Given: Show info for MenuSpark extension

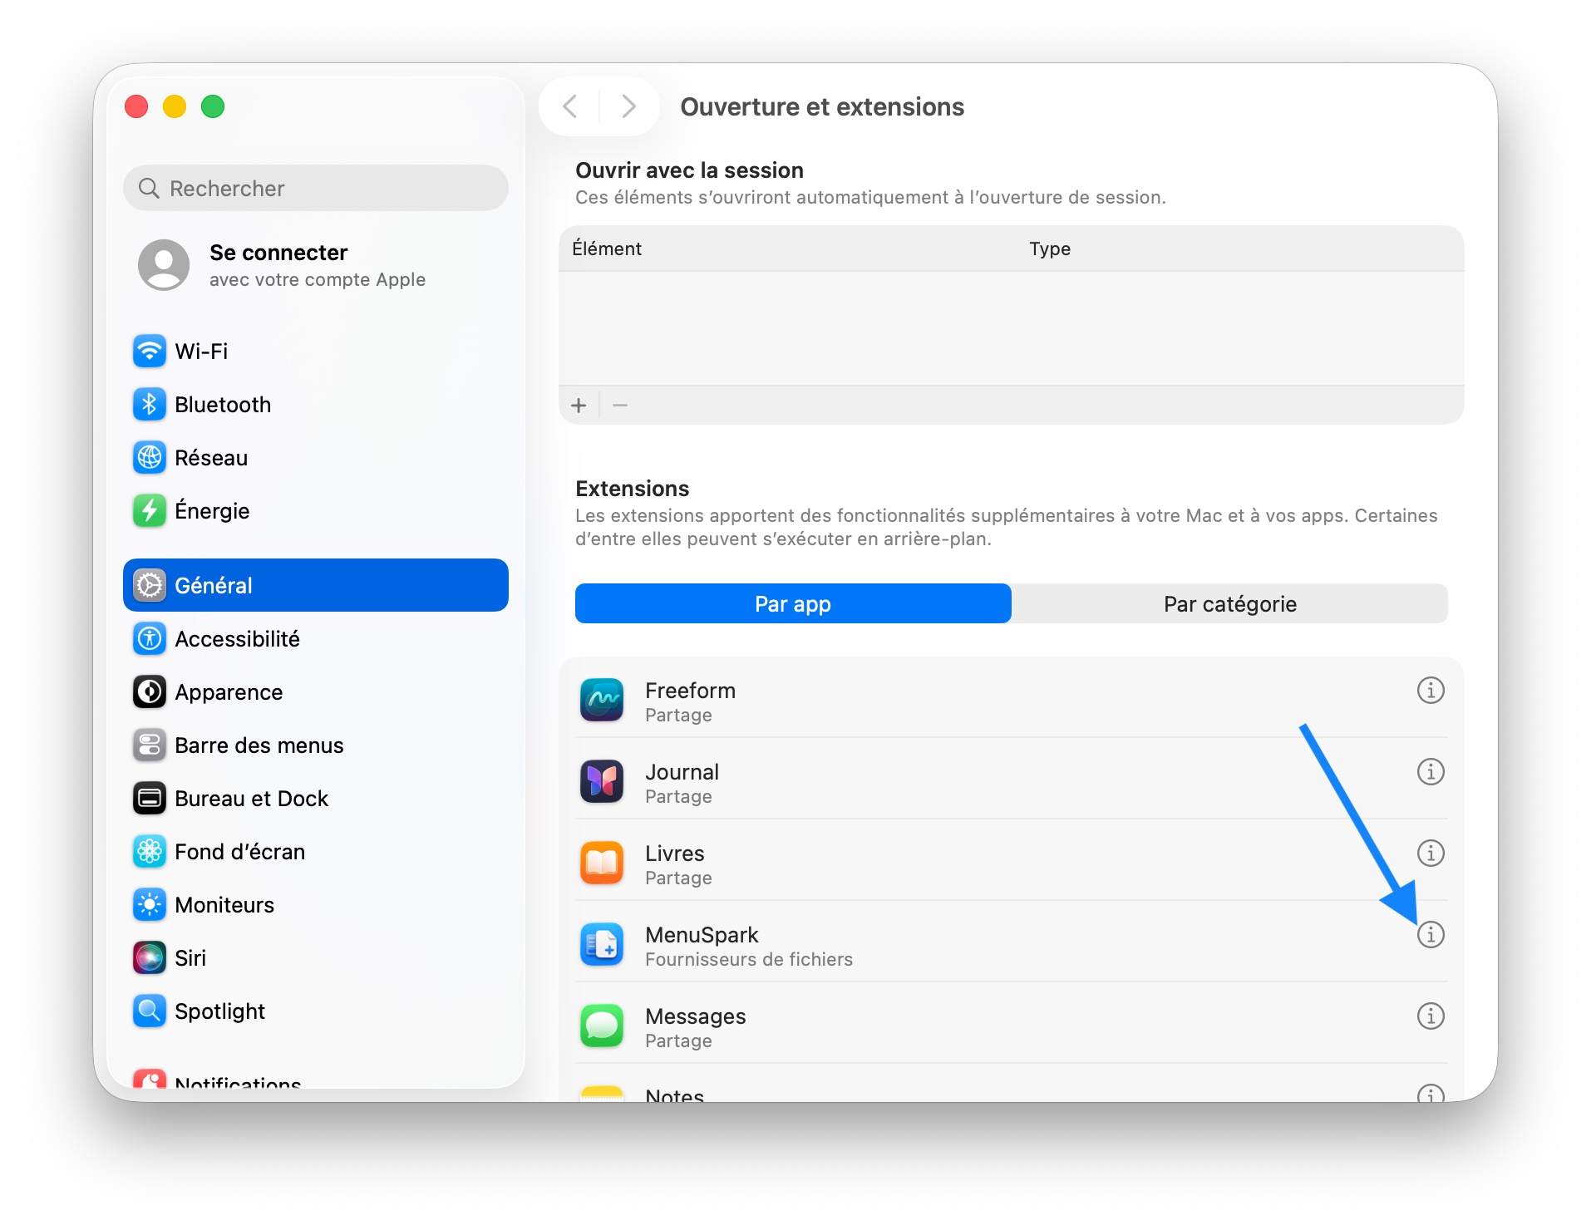Looking at the screenshot, I should tap(1431, 935).
